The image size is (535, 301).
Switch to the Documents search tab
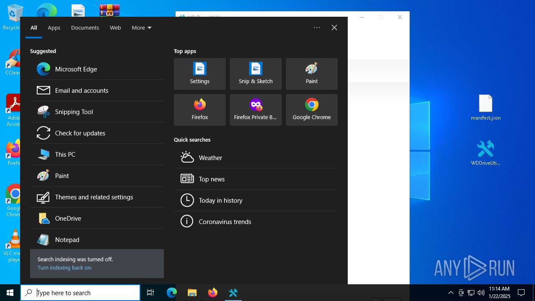point(85,28)
